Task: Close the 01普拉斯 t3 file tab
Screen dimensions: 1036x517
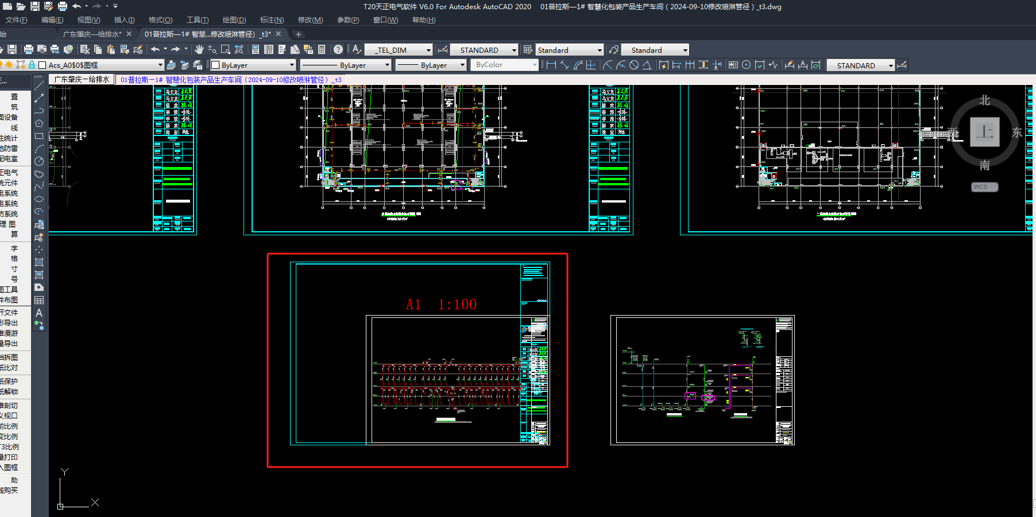Action: 279,34
